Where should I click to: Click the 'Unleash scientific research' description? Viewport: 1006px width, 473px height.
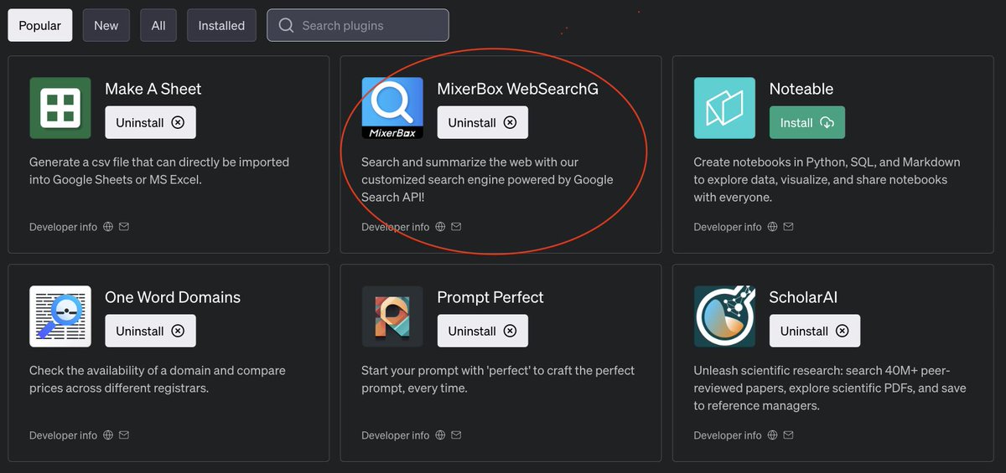click(x=830, y=388)
